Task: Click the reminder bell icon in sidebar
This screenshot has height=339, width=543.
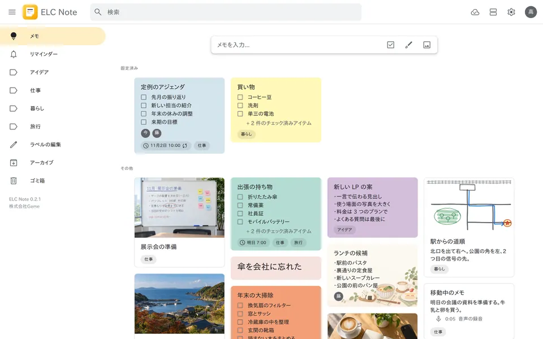Action: coord(14,54)
